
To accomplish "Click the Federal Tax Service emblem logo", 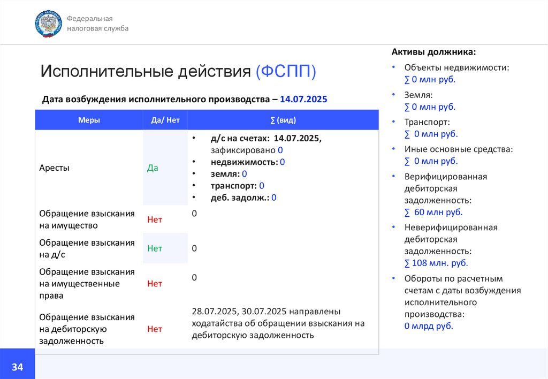I will coord(48,24).
